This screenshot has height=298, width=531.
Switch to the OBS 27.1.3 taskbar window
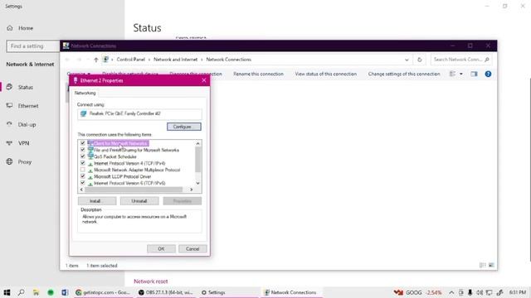pyautogui.click(x=166, y=292)
